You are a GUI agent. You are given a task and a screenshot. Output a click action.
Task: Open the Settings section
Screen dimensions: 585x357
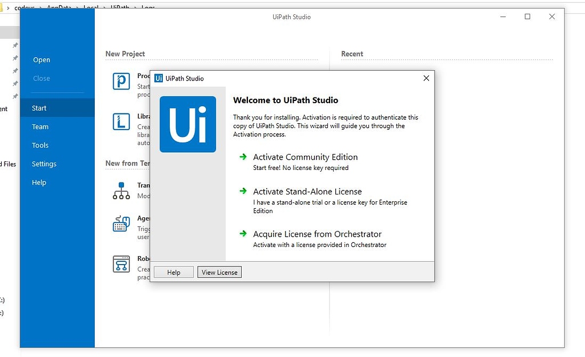(44, 164)
